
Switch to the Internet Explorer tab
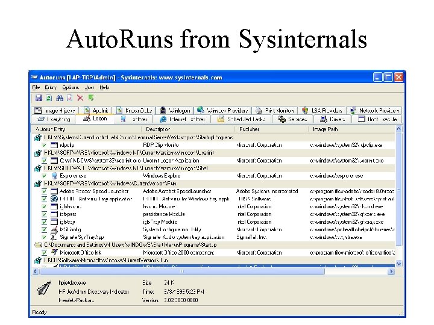tap(183, 119)
